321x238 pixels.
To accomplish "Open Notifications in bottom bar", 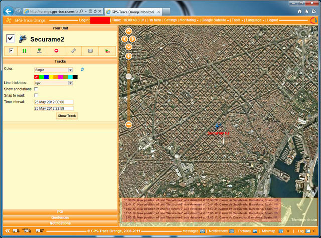I will point(221,231).
